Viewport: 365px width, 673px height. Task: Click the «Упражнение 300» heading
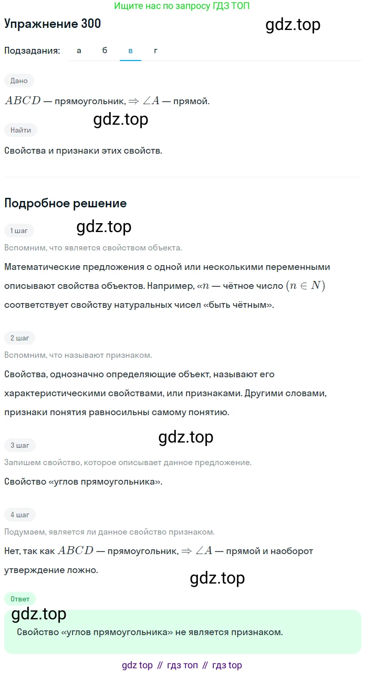pyautogui.click(x=53, y=24)
